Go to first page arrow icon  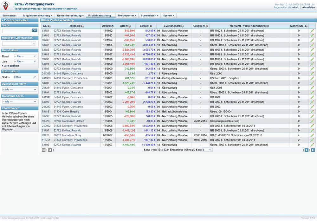[x=44, y=150]
